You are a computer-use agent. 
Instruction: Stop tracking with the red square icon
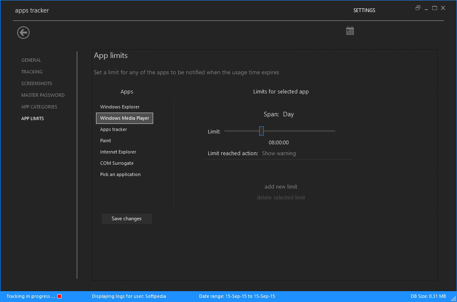[x=59, y=296]
